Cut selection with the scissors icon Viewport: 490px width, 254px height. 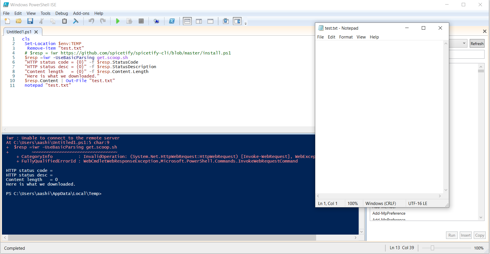[42, 21]
